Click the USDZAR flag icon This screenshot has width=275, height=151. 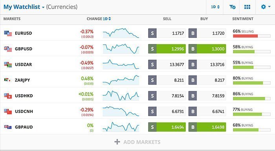[8, 64]
